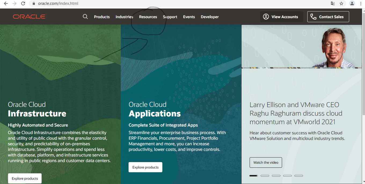Go back using the browser back arrow
Screen dimensions: 365x184
pyautogui.click(x=6, y=3)
